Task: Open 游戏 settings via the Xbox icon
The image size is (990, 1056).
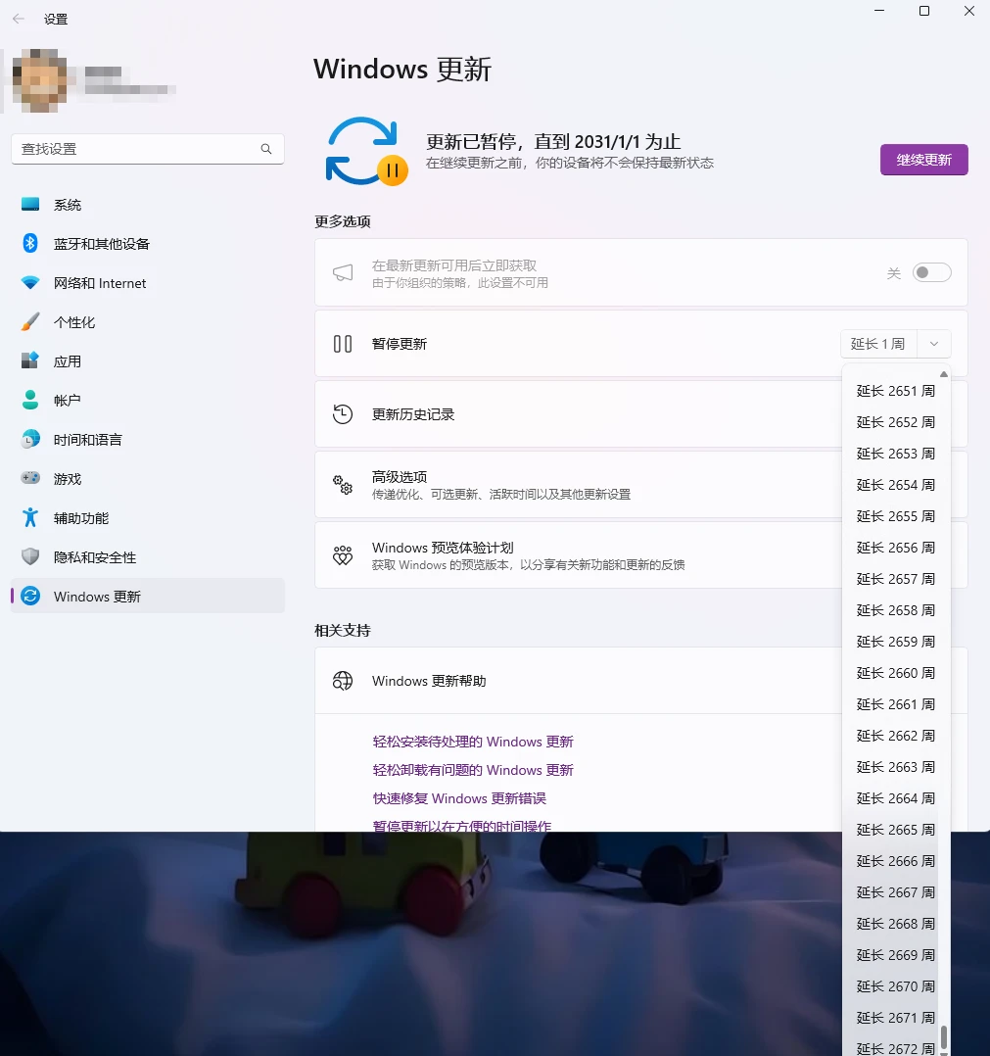Action: 27,479
